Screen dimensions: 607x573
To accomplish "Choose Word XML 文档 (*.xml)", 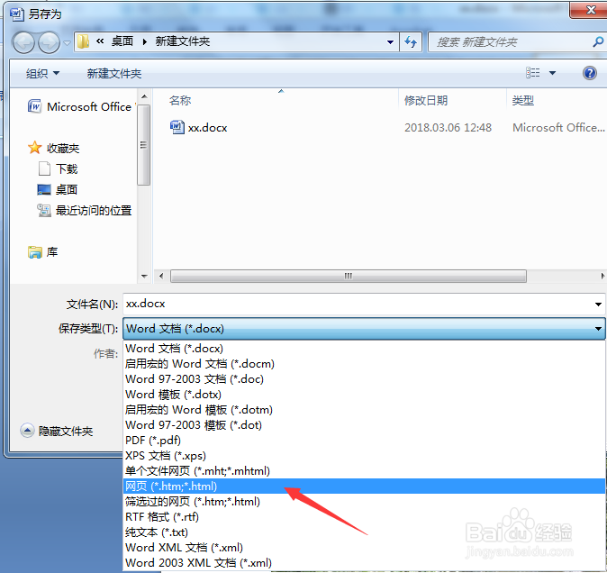I will point(364,548).
